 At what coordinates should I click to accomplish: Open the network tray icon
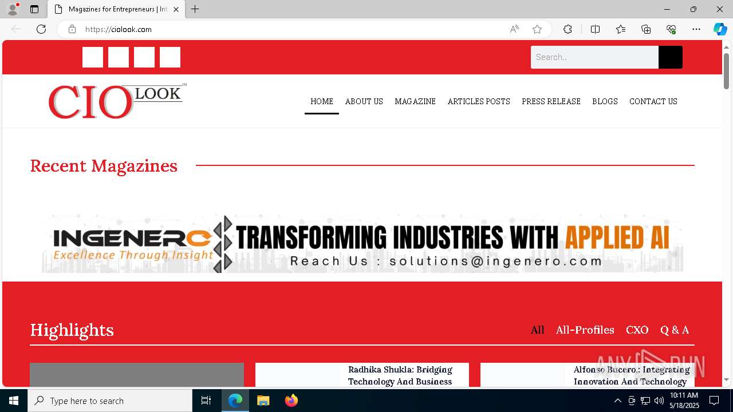click(x=645, y=401)
